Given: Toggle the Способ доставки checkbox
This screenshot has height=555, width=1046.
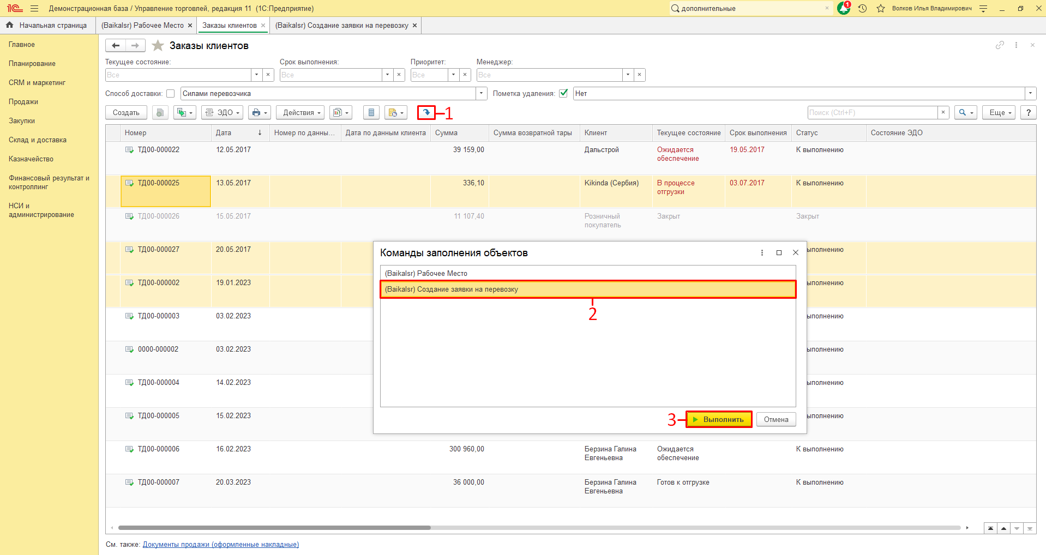Looking at the screenshot, I should (x=170, y=93).
